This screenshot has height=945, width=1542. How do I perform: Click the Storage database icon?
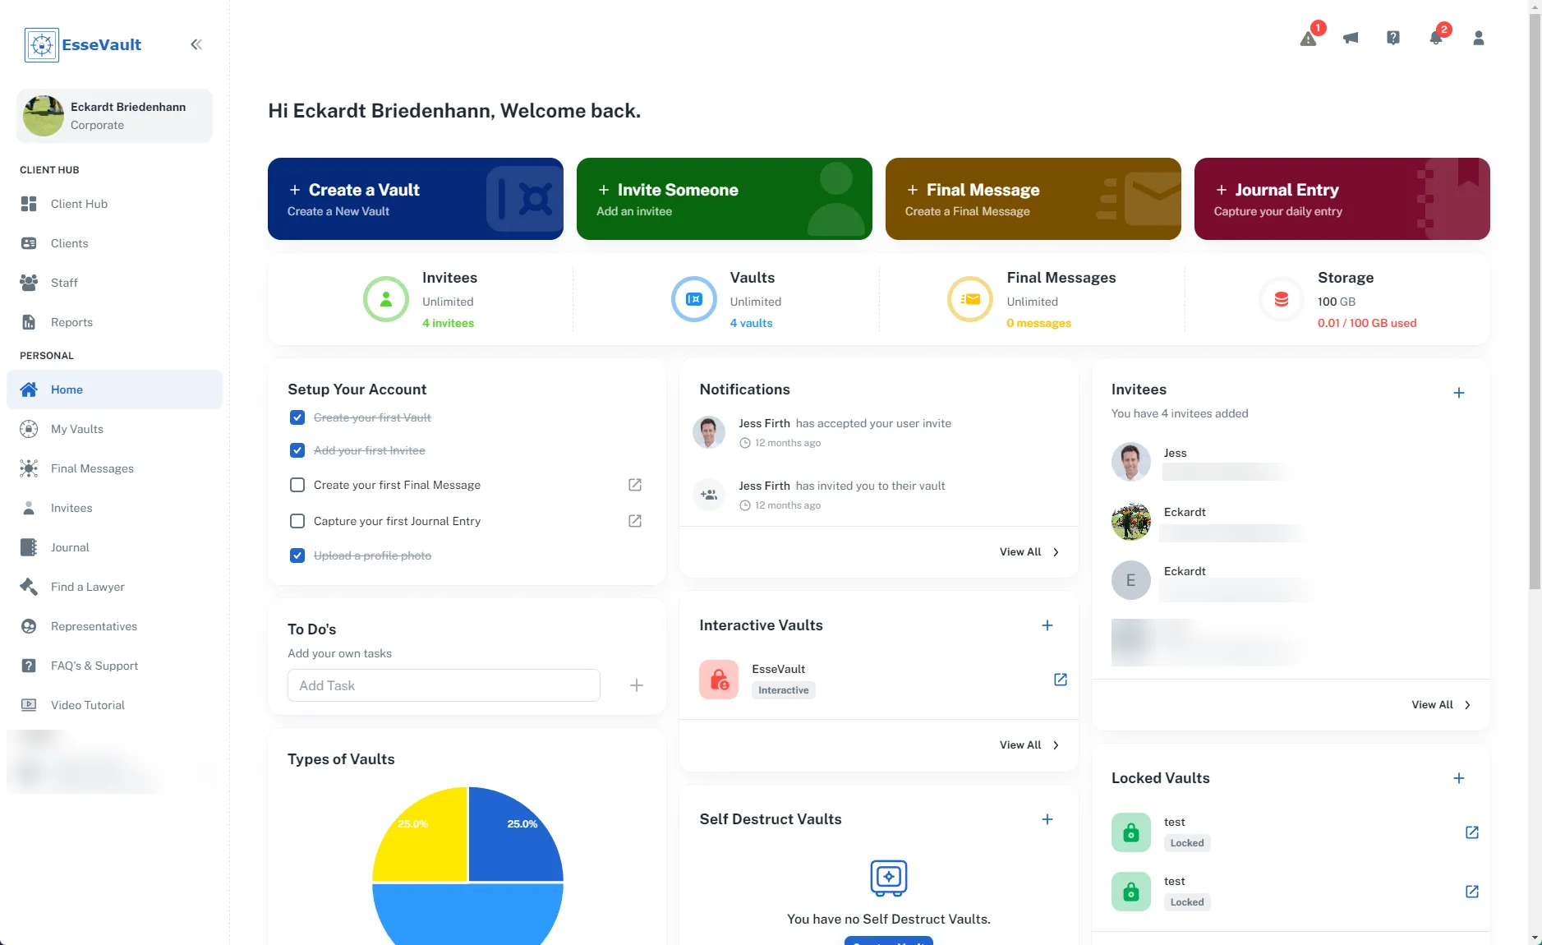click(x=1282, y=299)
